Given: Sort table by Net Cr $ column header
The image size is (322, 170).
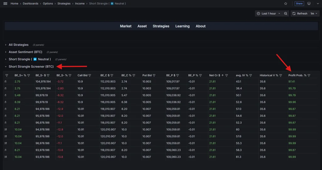Looking at the screenshot, I should 215,75.
